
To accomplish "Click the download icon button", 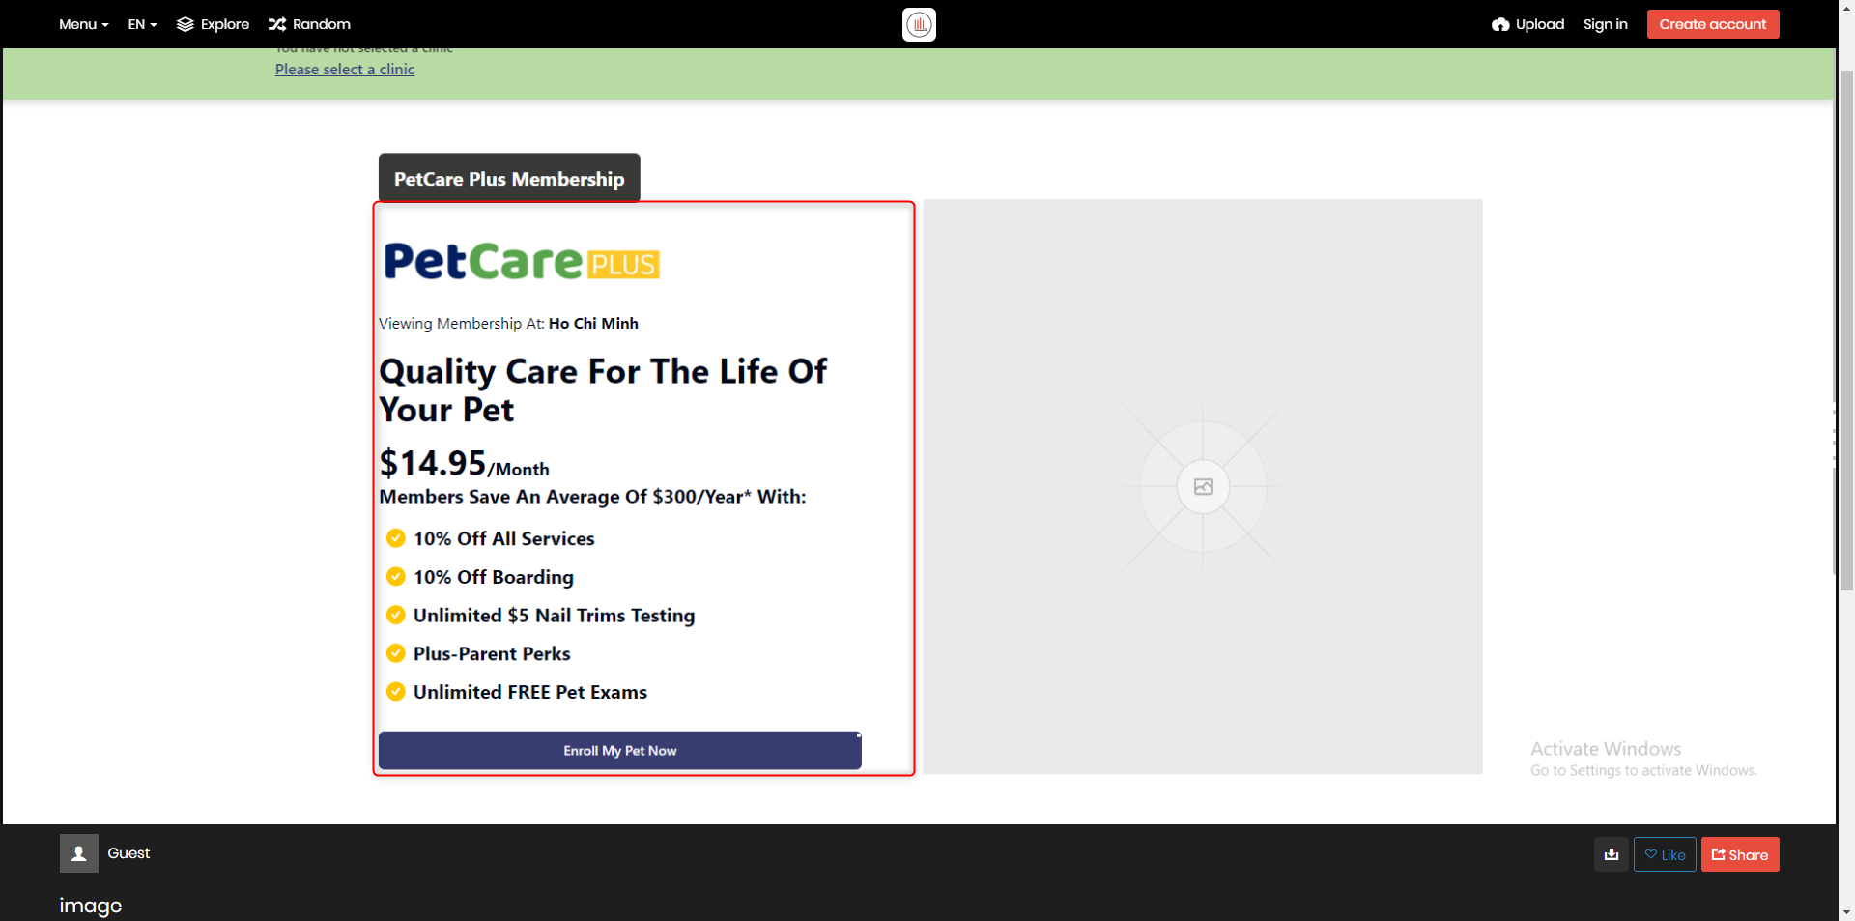I will pos(1611,854).
